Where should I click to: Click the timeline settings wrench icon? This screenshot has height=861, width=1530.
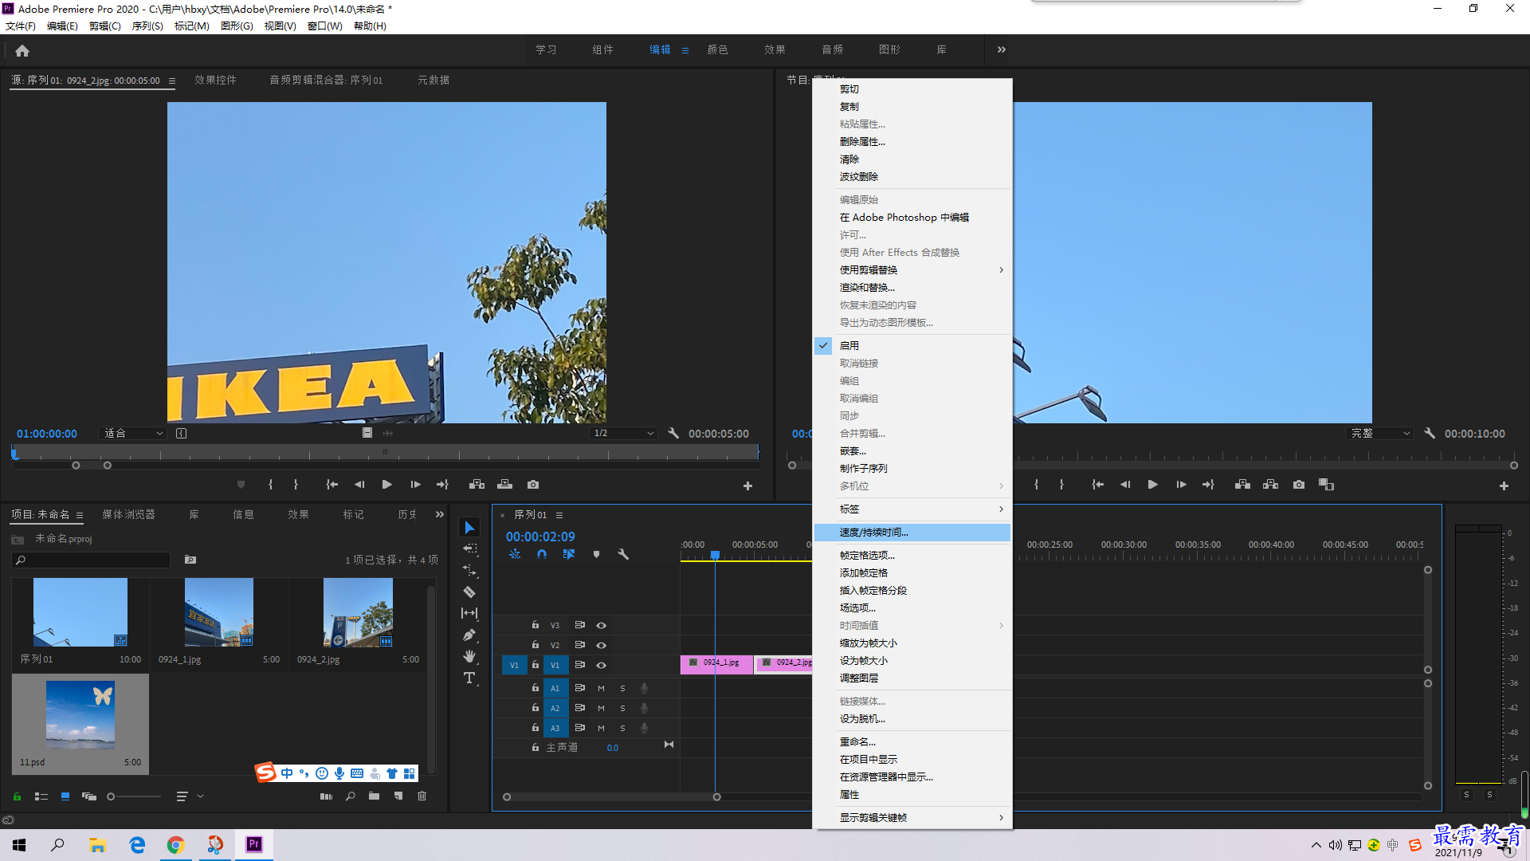pos(623,554)
